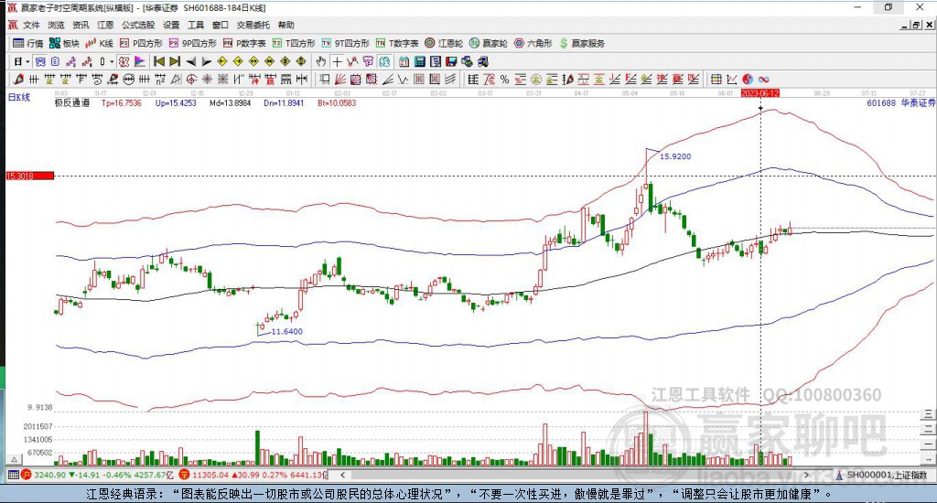Click the truck icon in second toolbar

(483, 61)
